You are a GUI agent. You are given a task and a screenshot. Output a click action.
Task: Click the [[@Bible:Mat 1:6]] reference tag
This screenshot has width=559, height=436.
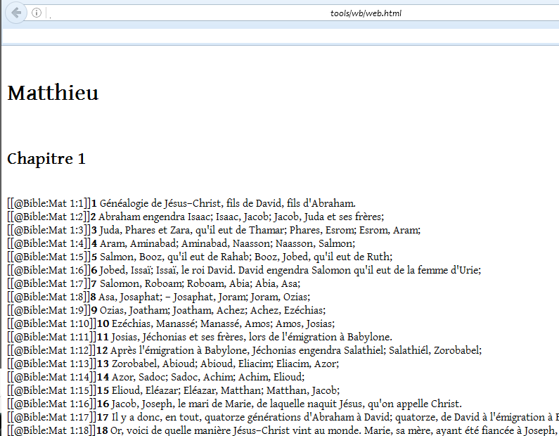pos(49,270)
